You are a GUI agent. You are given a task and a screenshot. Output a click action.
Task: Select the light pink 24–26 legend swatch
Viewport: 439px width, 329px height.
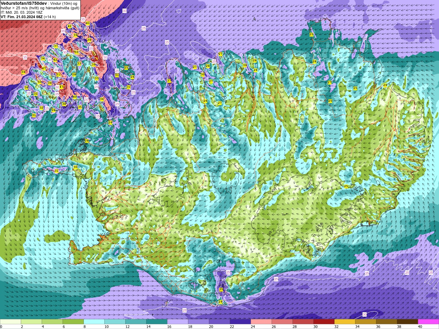(x=262, y=322)
